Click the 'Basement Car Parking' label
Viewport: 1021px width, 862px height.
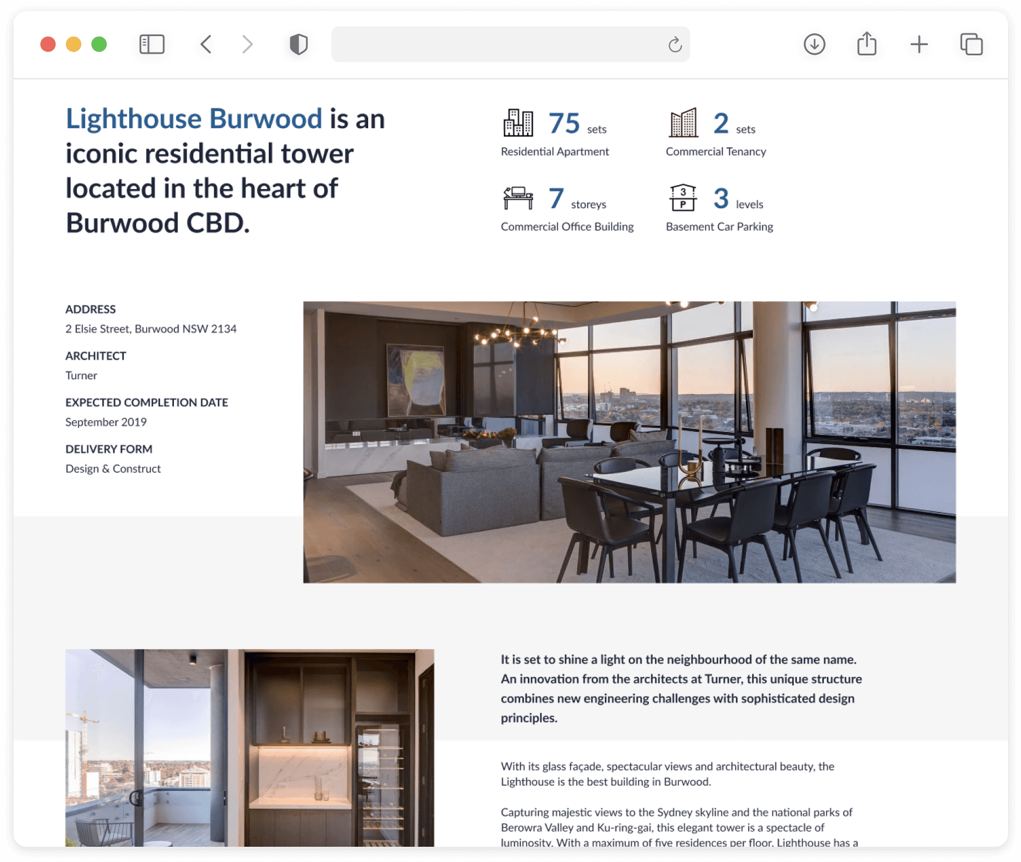click(x=719, y=226)
